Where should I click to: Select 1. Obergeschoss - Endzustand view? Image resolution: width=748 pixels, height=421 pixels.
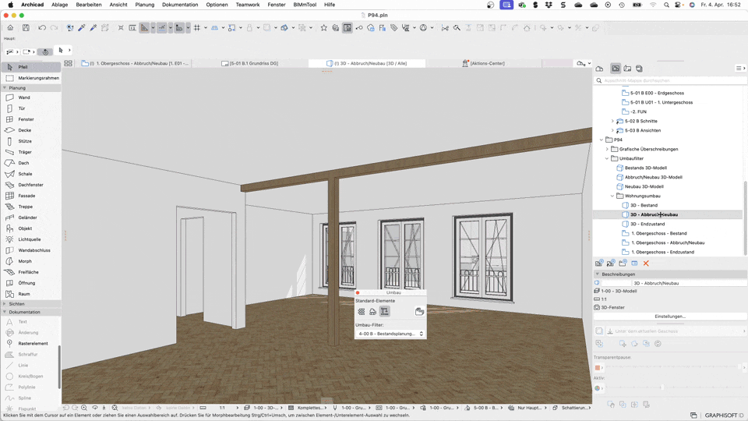pyautogui.click(x=662, y=252)
